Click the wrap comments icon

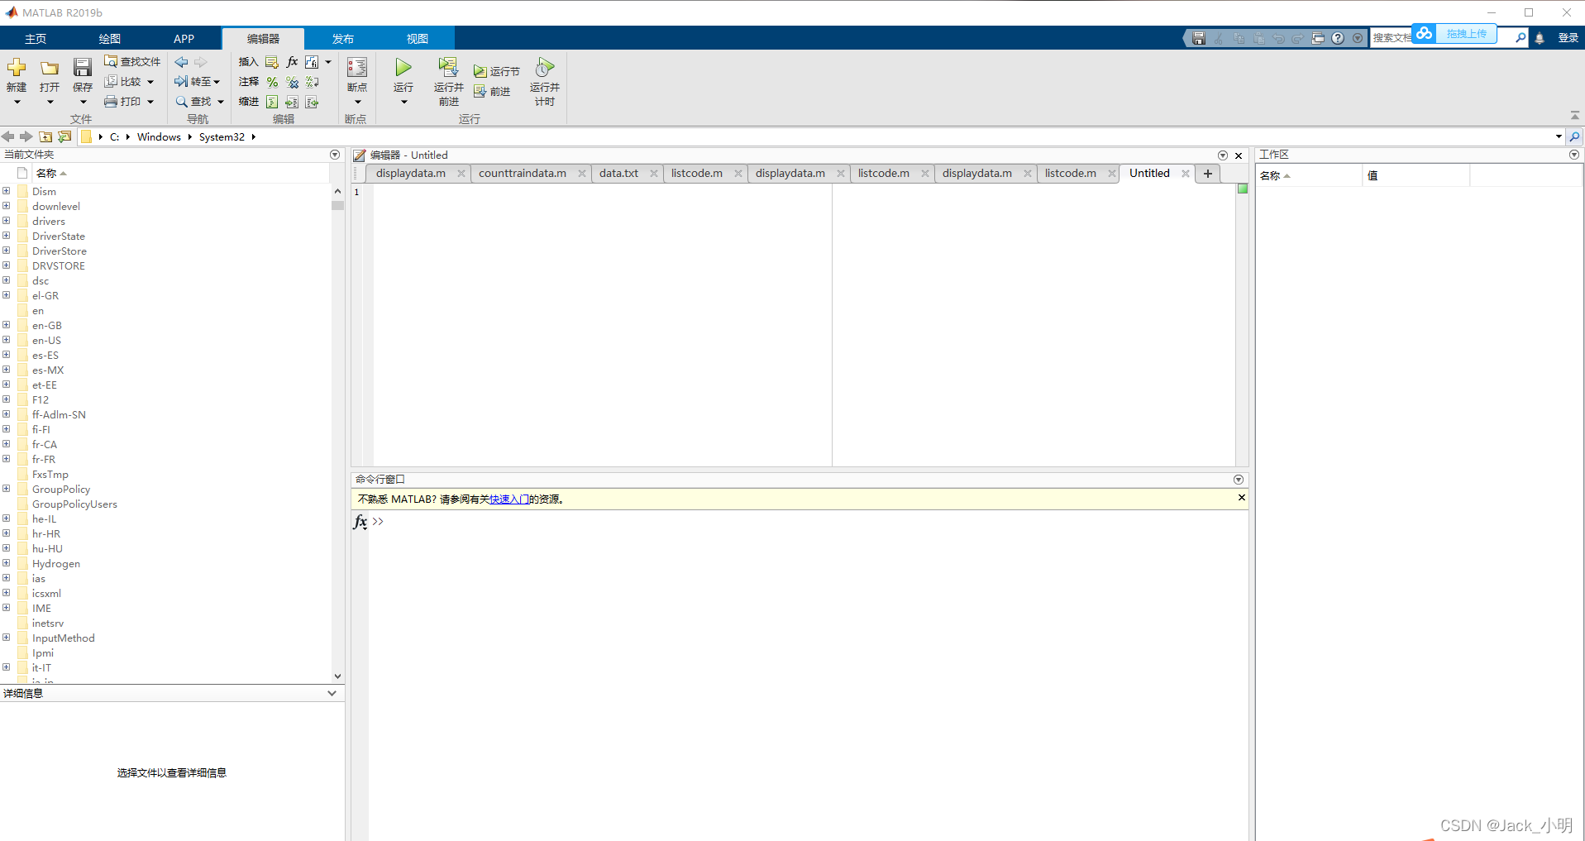click(312, 82)
